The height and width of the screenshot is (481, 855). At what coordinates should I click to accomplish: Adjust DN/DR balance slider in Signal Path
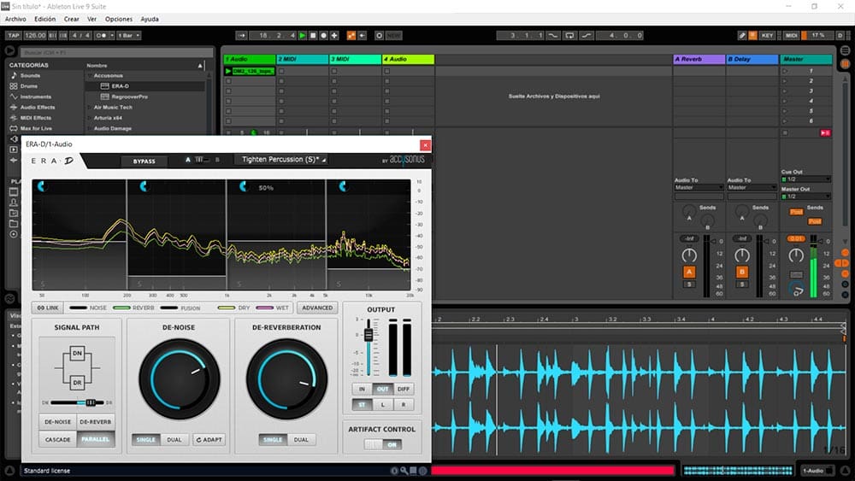pyautogui.click(x=91, y=402)
